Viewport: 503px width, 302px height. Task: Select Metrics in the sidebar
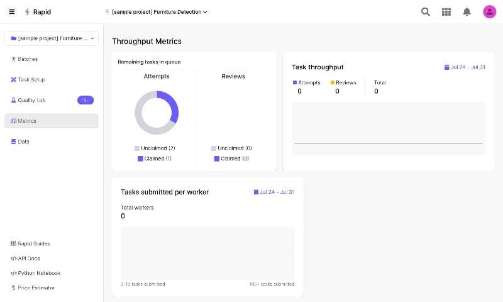52,121
